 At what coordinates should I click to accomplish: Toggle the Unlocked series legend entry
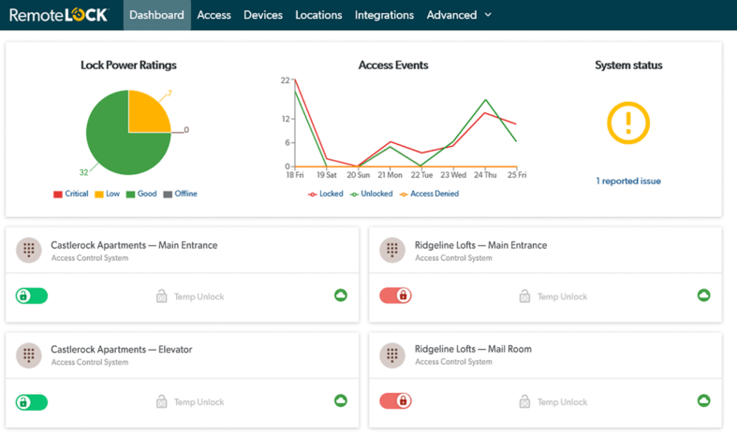[x=372, y=194]
